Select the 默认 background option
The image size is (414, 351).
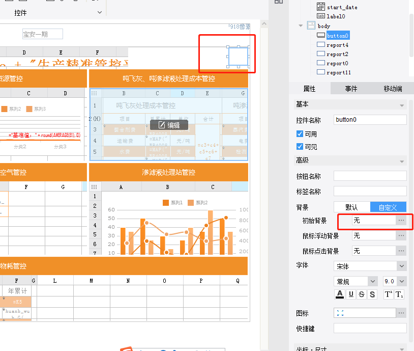(351, 207)
